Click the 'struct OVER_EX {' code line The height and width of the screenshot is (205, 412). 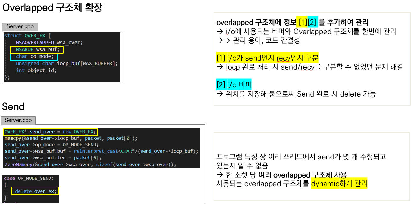tap(28, 36)
